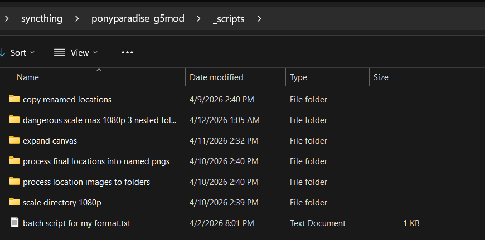
Task: Sort files by the Size column header
Action: tap(381, 77)
